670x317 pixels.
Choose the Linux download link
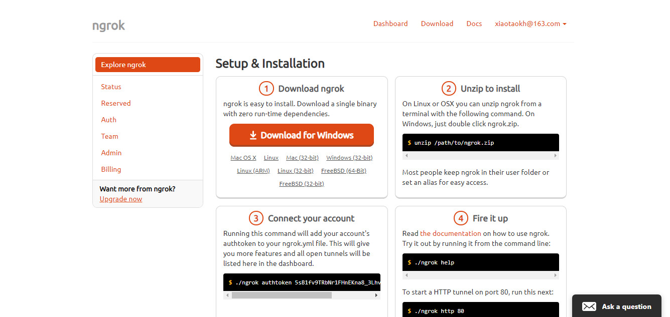click(x=271, y=158)
